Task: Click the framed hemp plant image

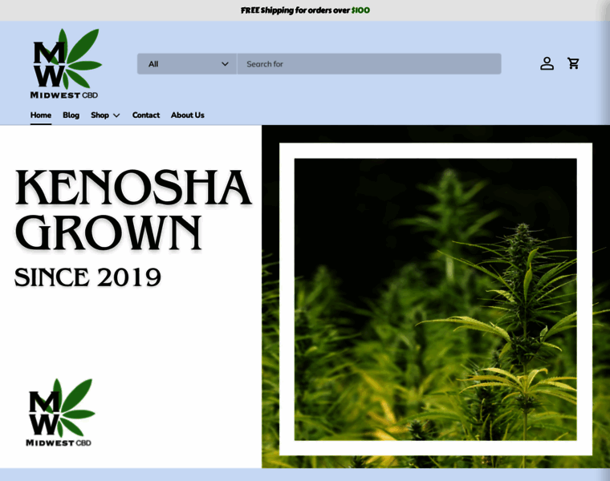Action: click(x=435, y=299)
